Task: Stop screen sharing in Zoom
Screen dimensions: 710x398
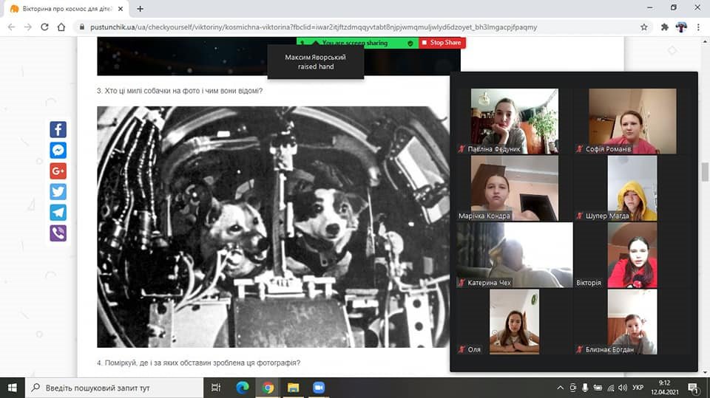Action: click(442, 43)
